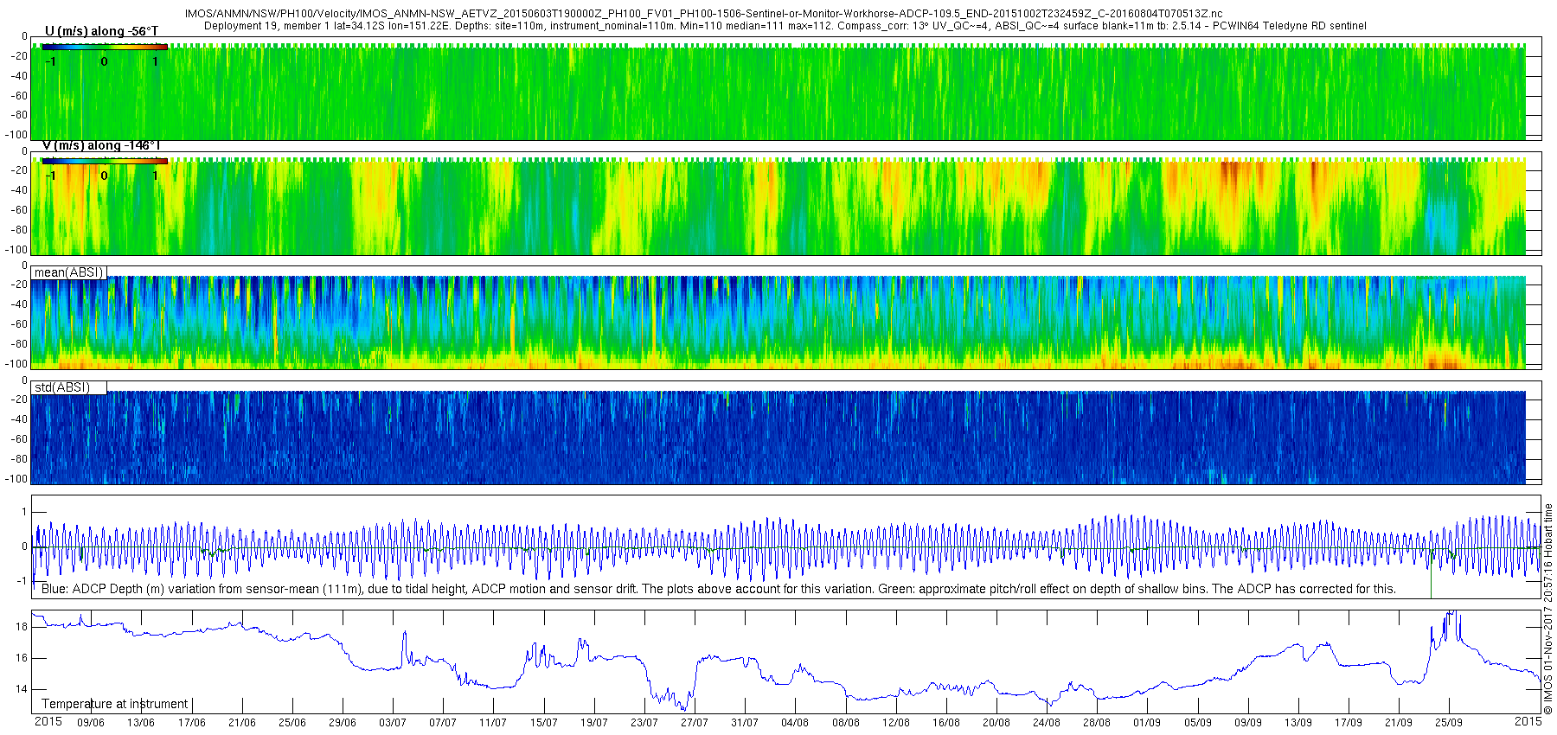Click the 17/09 date tick label
The height and width of the screenshot is (735, 1557).
tap(1348, 723)
